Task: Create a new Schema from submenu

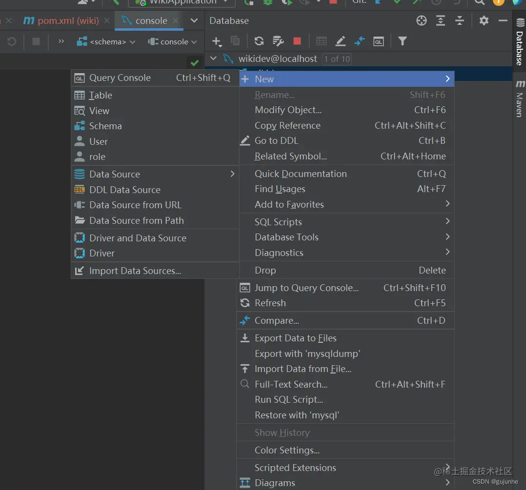Action: tap(155, 126)
